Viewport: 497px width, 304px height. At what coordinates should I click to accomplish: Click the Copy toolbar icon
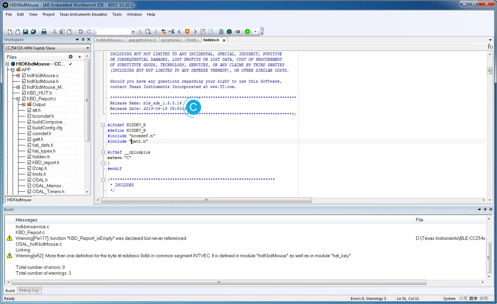[x=62, y=32]
